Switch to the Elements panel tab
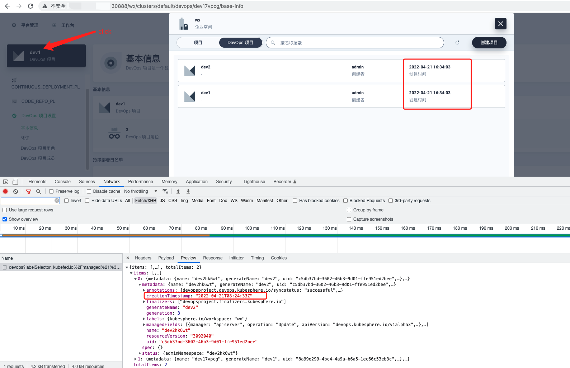The image size is (570, 368). click(37, 182)
